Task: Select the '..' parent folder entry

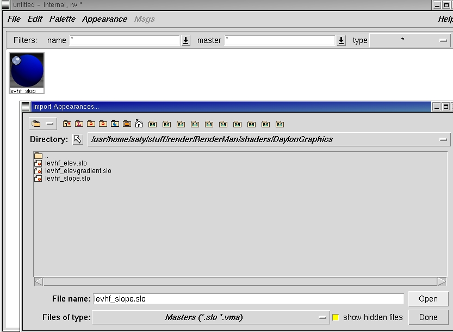Action: 41,156
